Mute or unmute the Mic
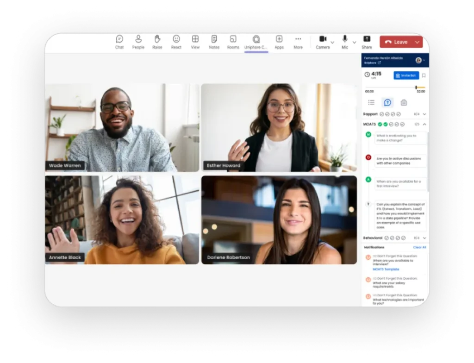 click(x=345, y=42)
